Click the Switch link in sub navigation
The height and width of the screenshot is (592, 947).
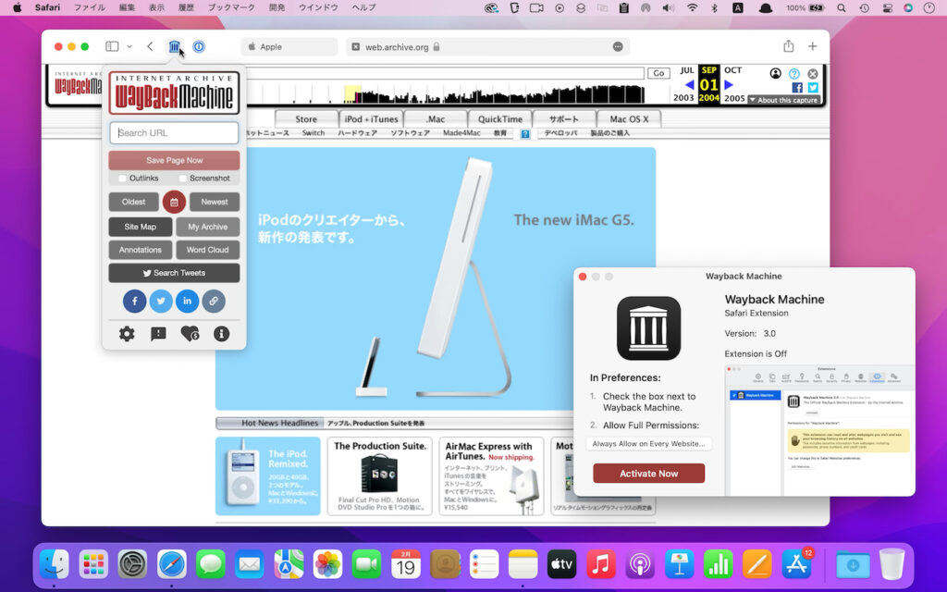coord(313,133)
